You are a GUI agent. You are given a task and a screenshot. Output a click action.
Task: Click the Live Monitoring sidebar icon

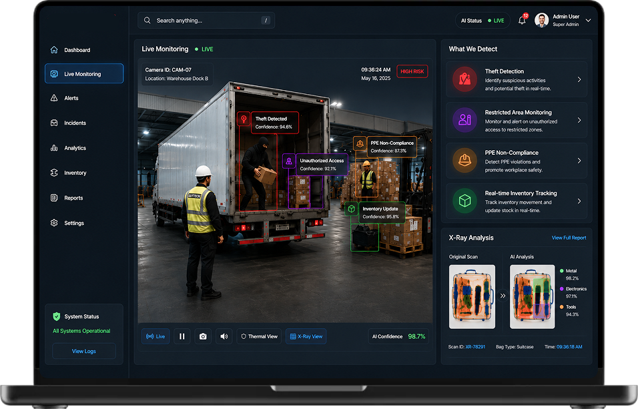(54, 73)
